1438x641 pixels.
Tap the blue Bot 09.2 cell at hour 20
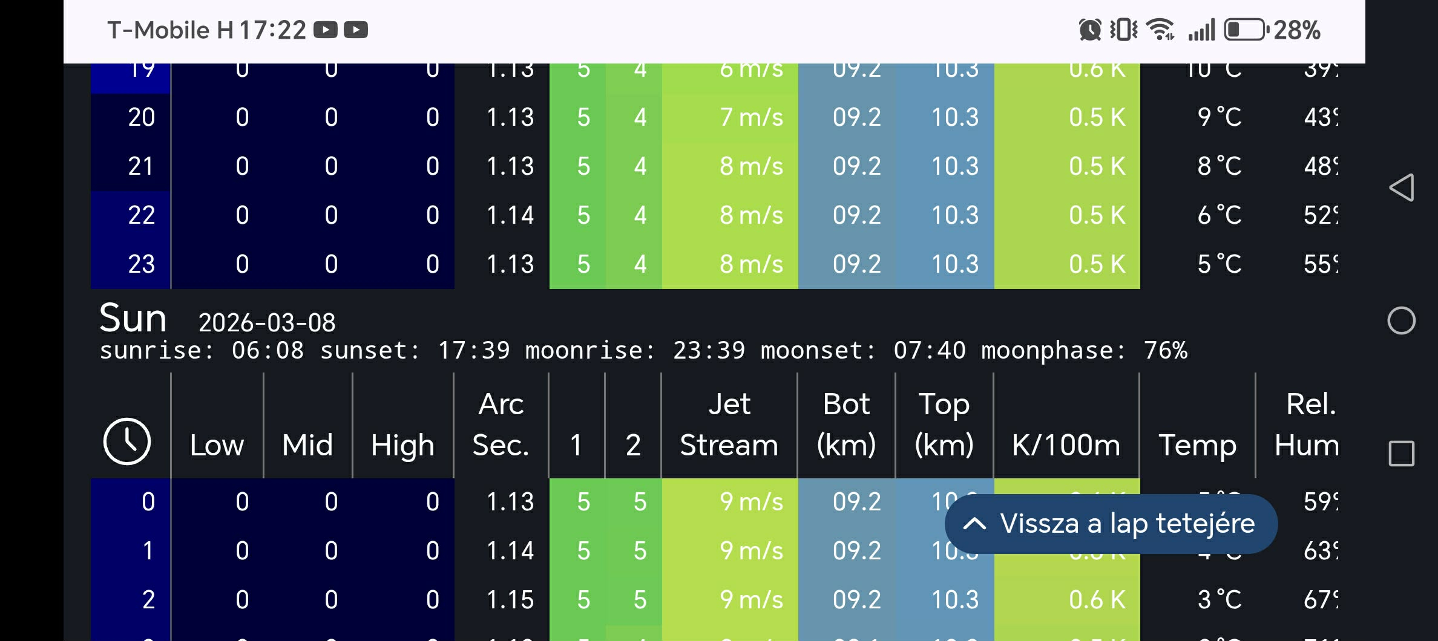[x=856, y=117]
